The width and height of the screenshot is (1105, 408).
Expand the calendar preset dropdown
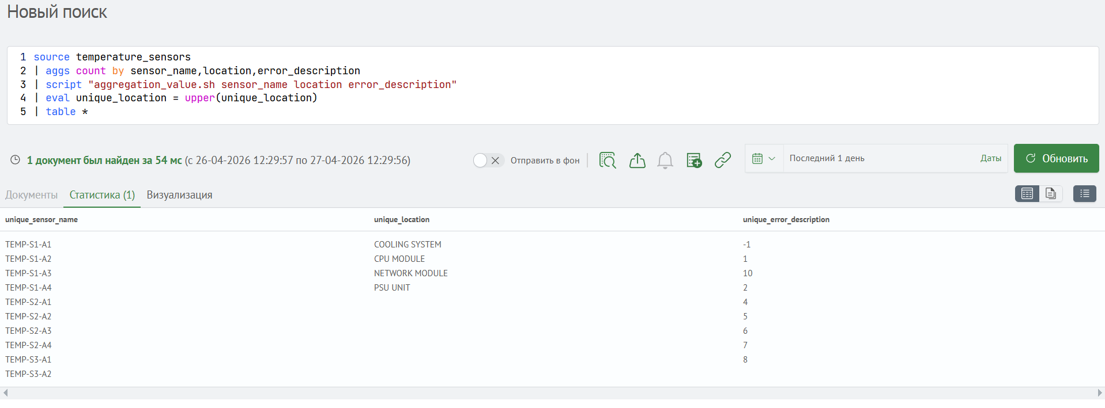click(x=764, y=158)
